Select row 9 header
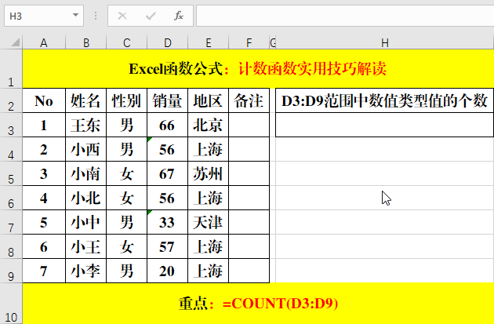Image resolution: width=494 pixels, height=324 pixels. (11, 271)
